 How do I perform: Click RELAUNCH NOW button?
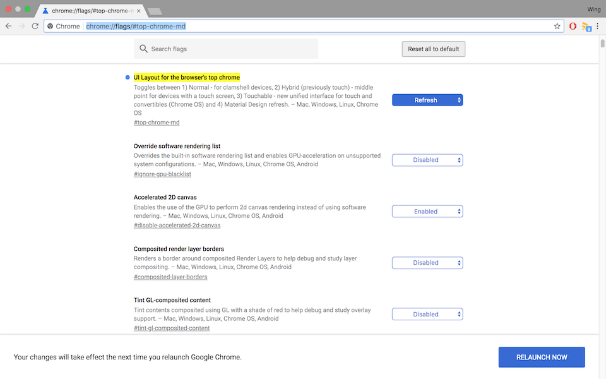click(542, 357)
